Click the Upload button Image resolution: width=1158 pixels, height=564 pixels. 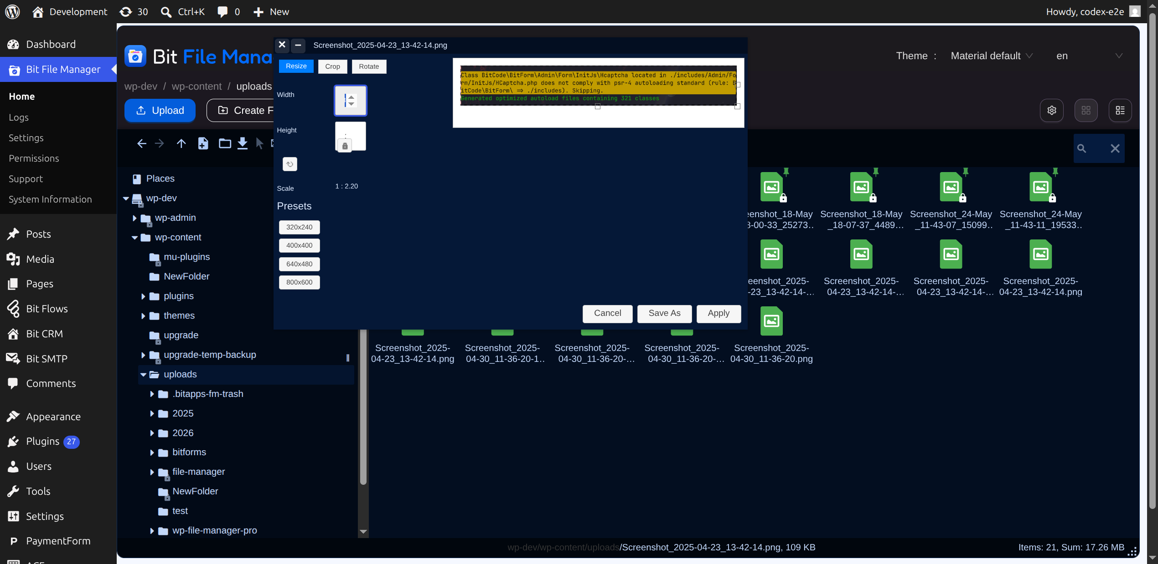click(x=160, y=111)
